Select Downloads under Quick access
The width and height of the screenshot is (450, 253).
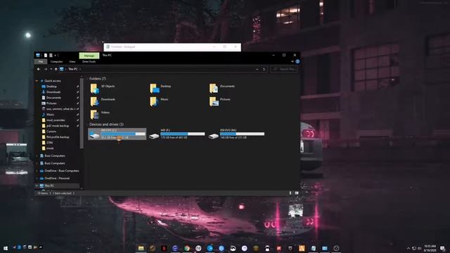point(51,92)
